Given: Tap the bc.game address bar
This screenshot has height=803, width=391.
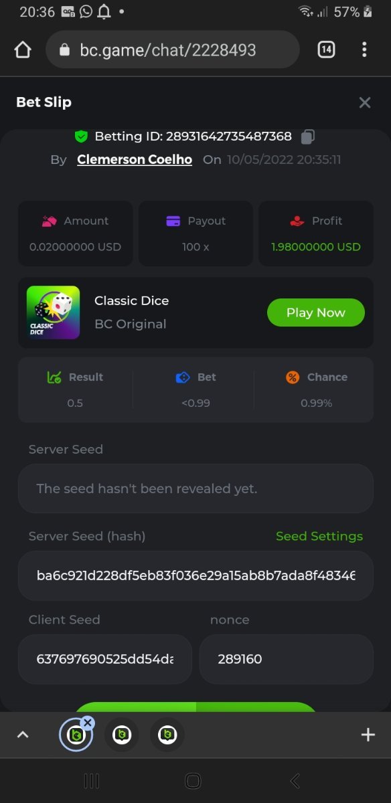Looking at the screenshot, I should (172, 50).
